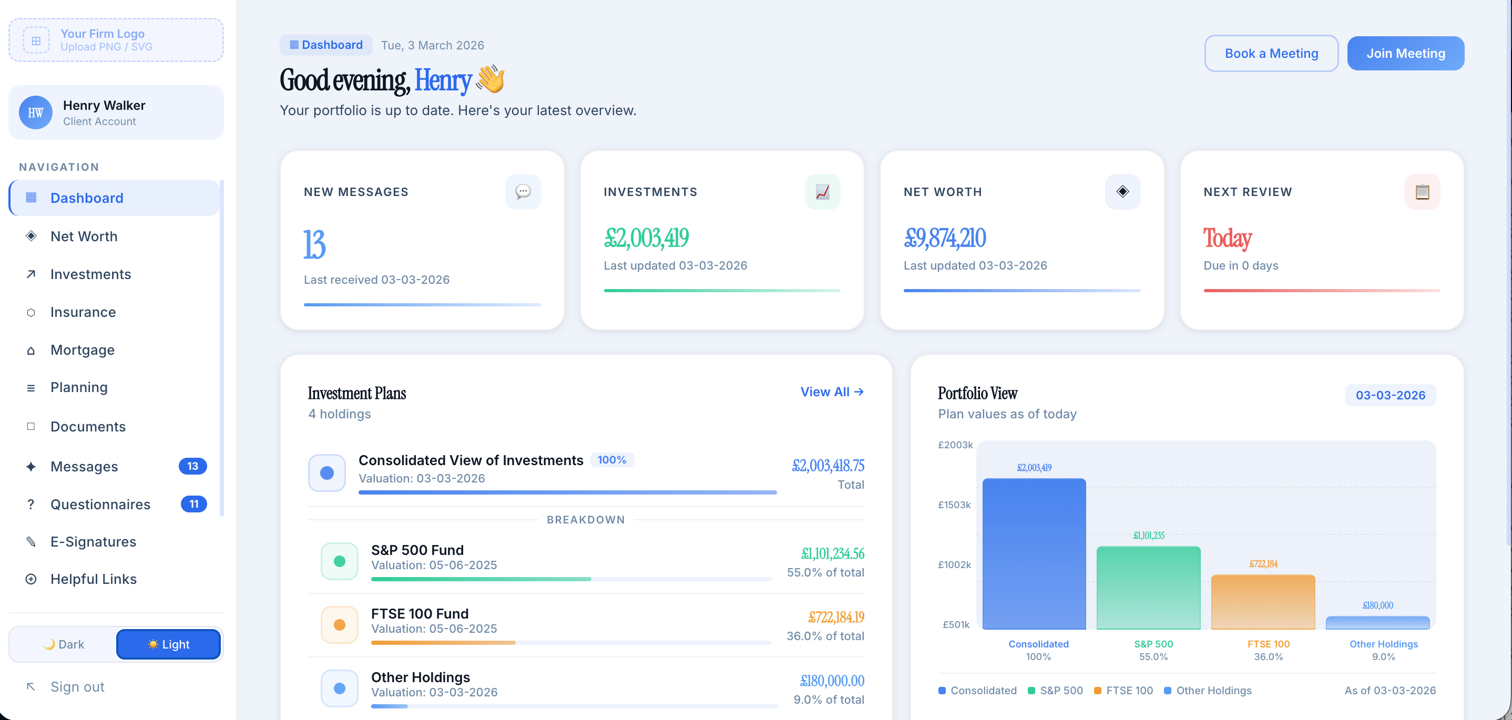Image resolution: width=1512 pixels, height=720 pixels.
Task: Click the 03-03-2026 date pill in Portfolio View
Action: tap(1390, 395)
